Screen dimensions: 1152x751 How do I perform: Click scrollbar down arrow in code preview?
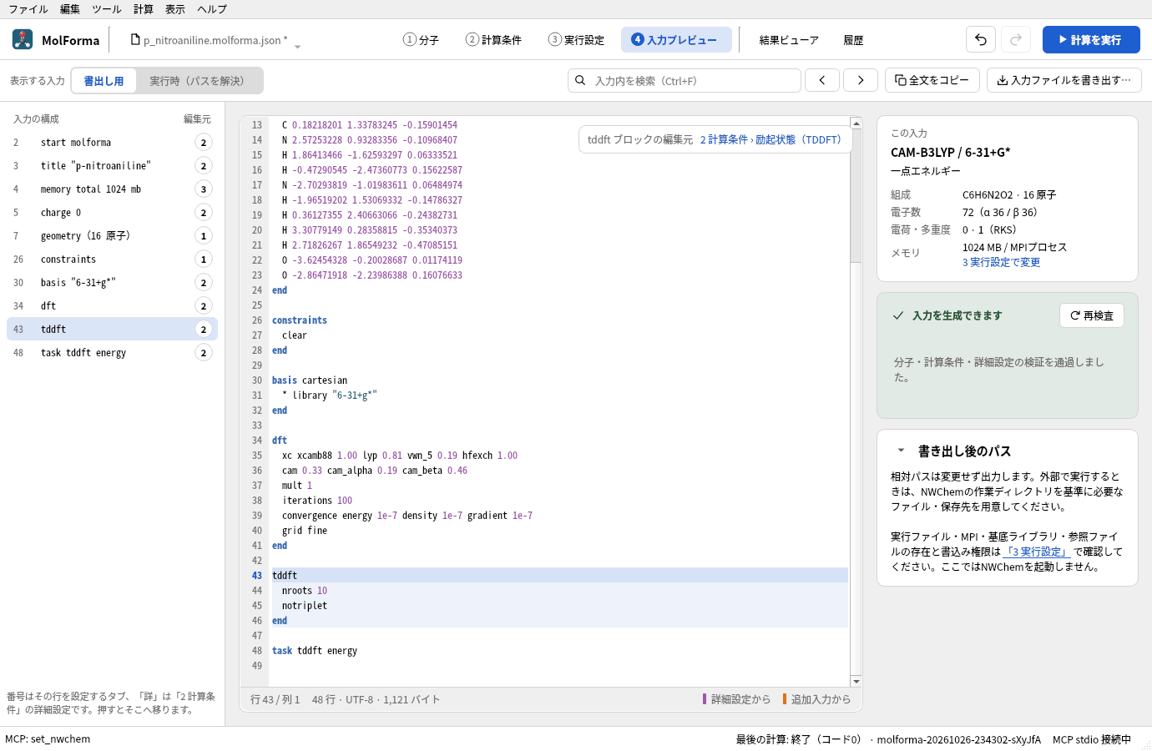coord(856,682)
